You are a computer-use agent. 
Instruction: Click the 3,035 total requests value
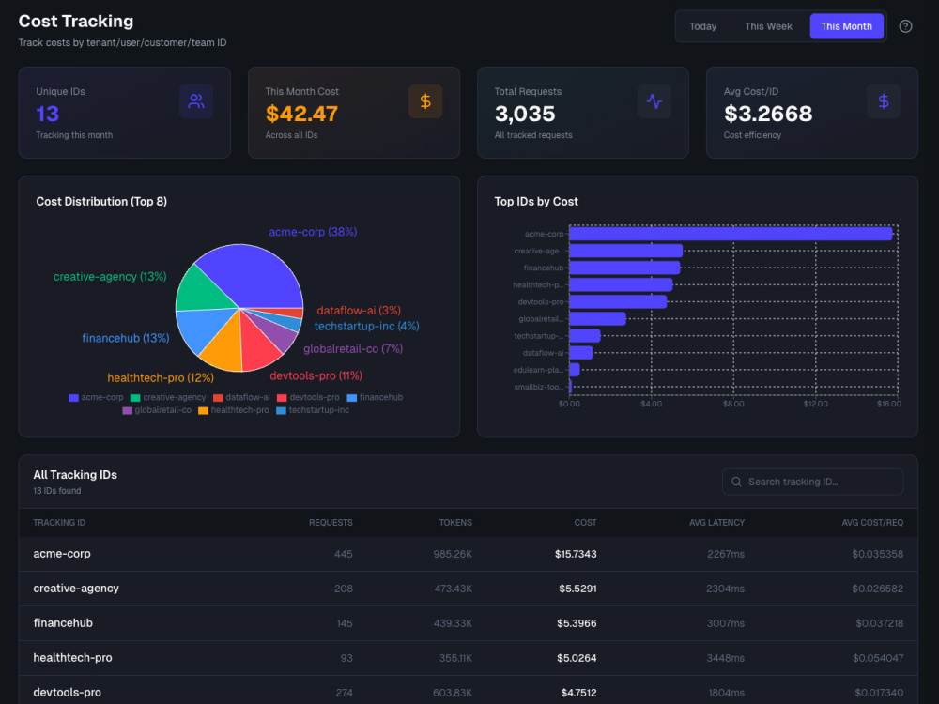(x=525, y=114)
